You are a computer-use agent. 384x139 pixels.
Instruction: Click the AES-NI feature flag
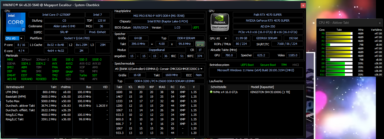[11, 79]
